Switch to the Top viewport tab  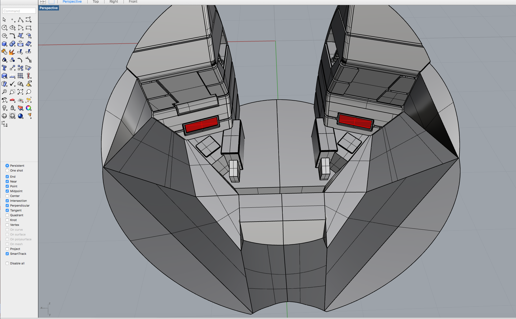pos(96,2)
